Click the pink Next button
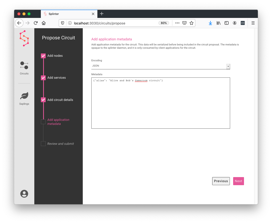272x223 pixels. [238, 181]
